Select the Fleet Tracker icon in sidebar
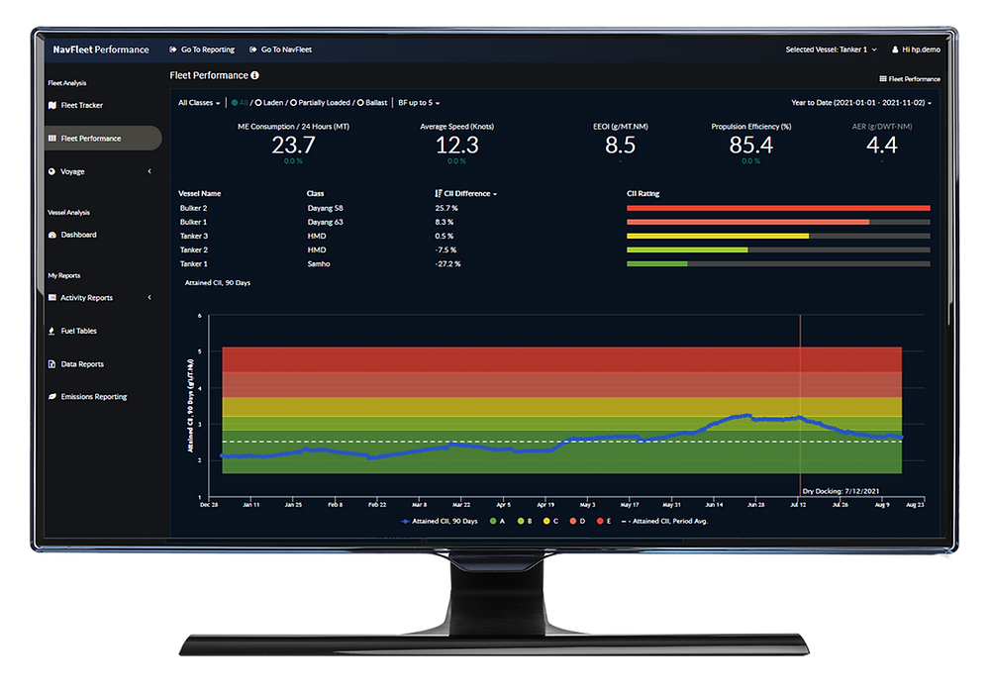 51,104
